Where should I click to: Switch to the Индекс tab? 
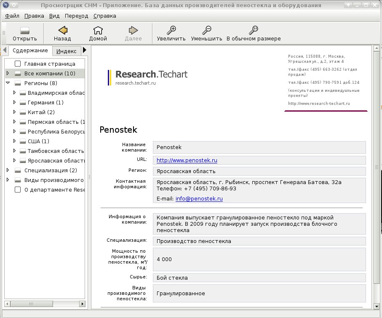pos(66,51)
